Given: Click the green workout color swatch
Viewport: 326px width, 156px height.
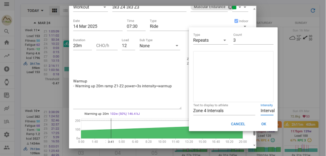Looking at the screenshot, I should 234,7.
